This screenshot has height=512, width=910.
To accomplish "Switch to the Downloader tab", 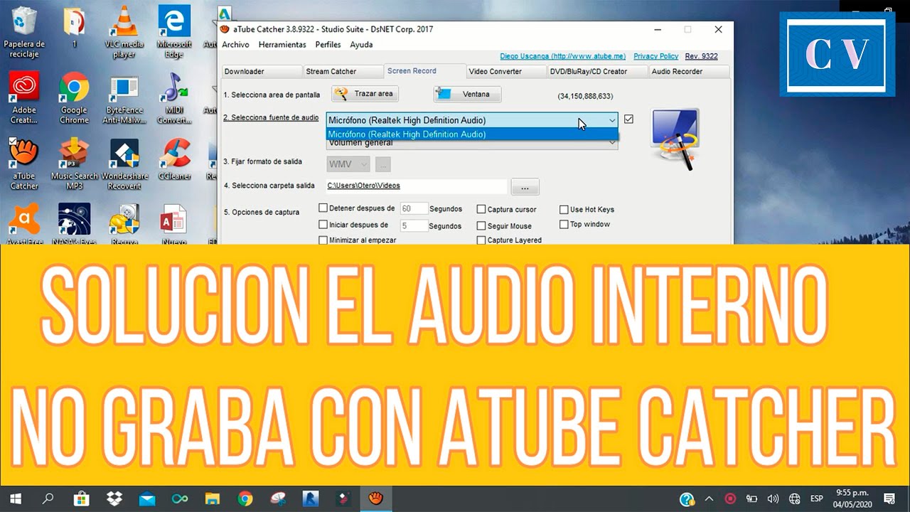I will (261, 71).
